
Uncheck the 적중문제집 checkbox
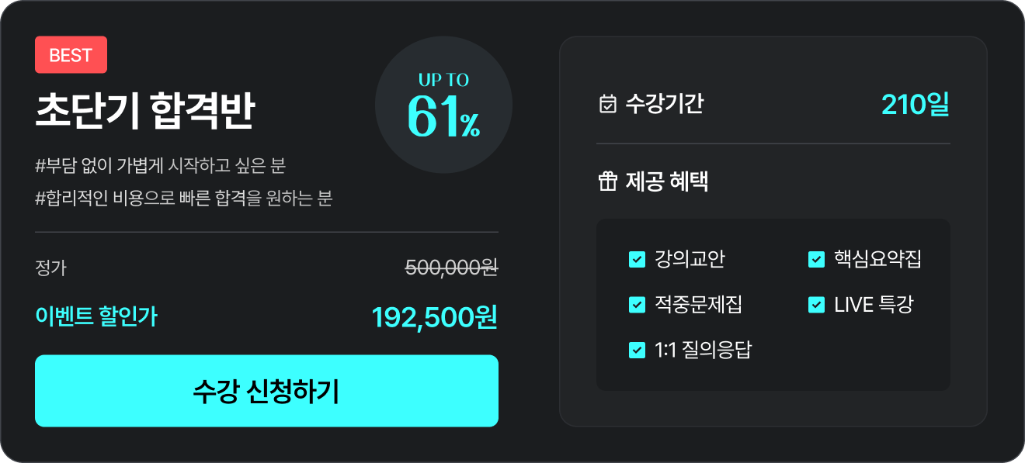(x=637, y=305)
